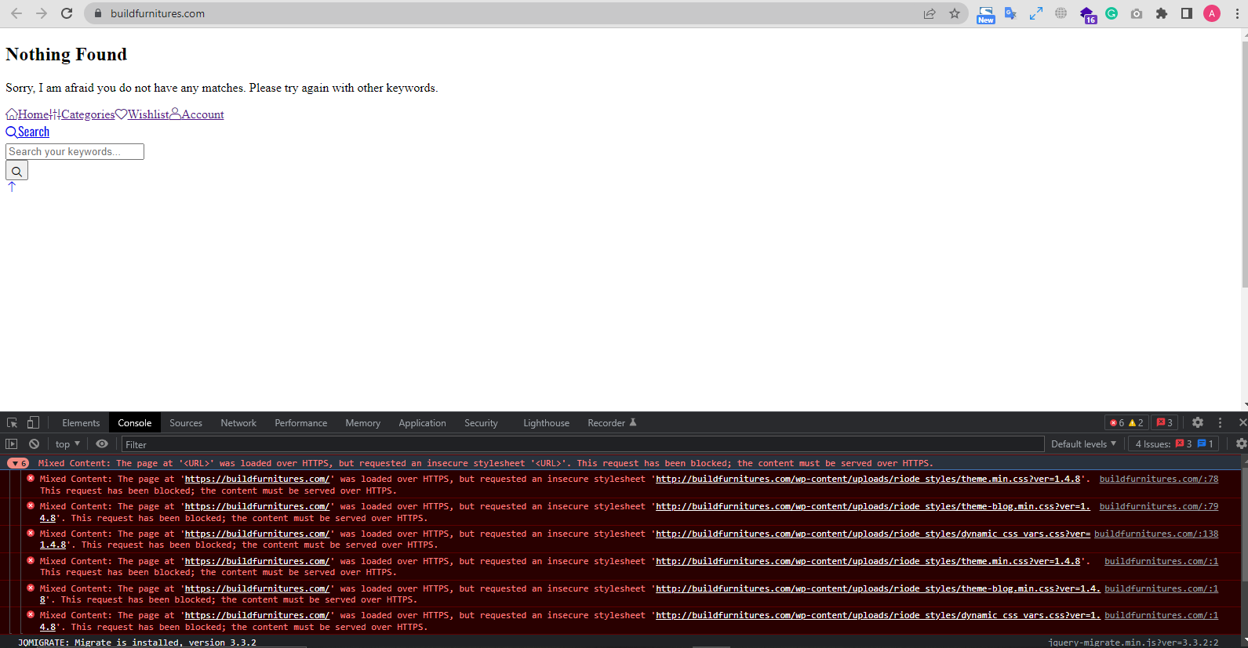Bookmark this page with the star icon

pos(955,13)
